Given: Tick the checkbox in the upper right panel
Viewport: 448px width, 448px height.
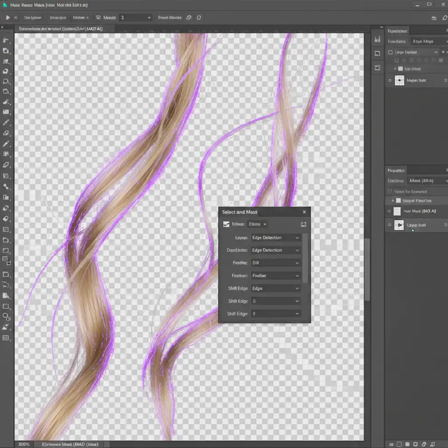Looking at the screenshot, I should 390,52.
